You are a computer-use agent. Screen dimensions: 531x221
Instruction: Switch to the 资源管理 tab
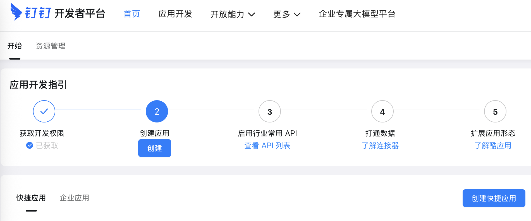pyautogui.click(x=51, y=46)
